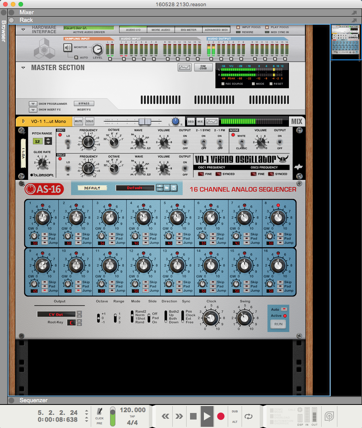Open the Advanced MIDI tab
Screen dimensions: 362x428
point(216,30)
